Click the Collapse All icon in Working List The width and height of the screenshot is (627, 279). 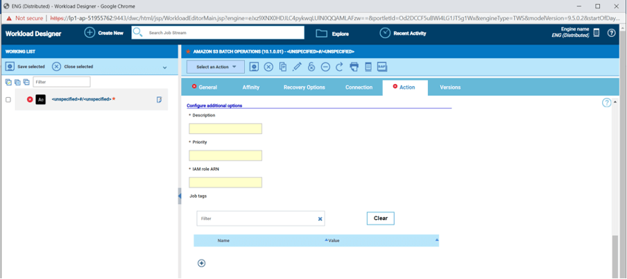(26, 82)
